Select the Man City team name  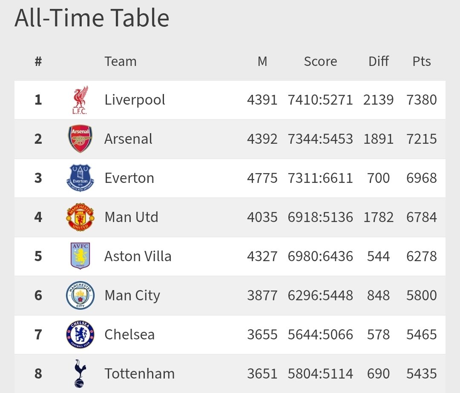point(132,295)
